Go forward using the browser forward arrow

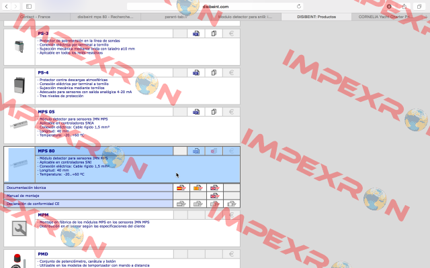(x=15, y=6)
